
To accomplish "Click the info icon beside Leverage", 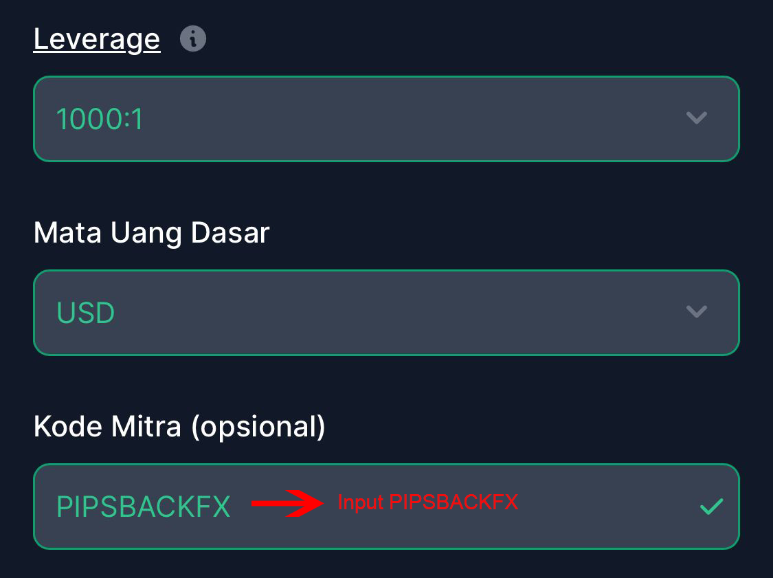I will [x=192, y=39].
